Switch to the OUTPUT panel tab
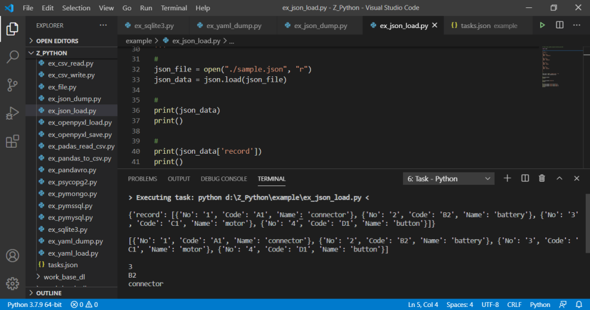590x310 pixels. [179, 179]
